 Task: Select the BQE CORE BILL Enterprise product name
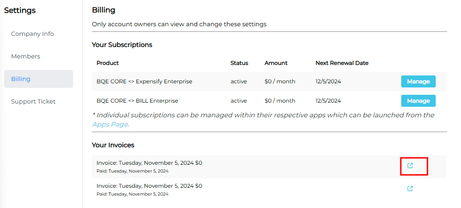tap(137, 100)
